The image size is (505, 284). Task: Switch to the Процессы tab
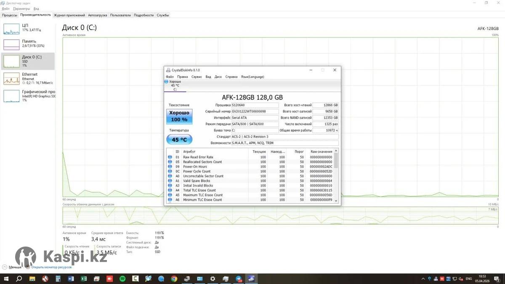tap(9, 15)
